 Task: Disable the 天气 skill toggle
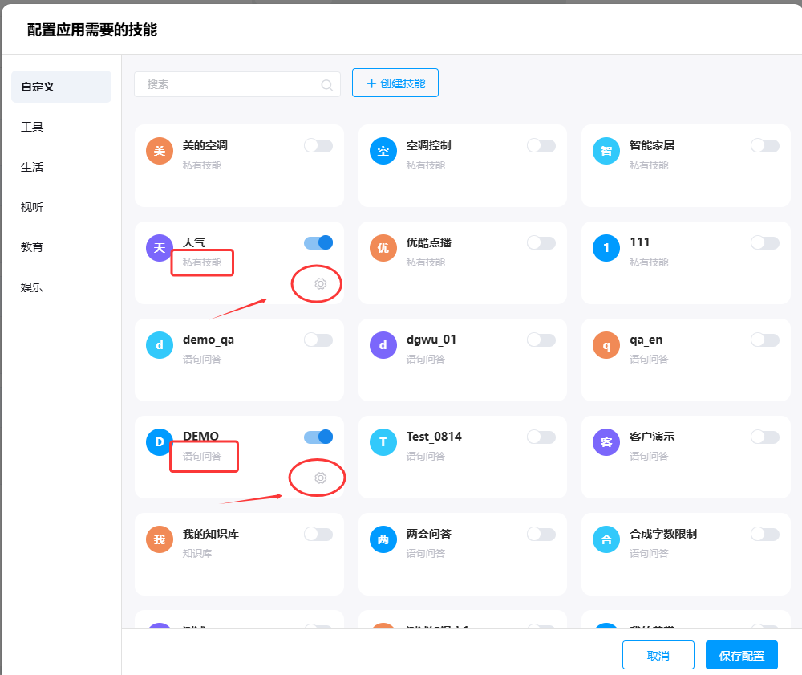318,242
